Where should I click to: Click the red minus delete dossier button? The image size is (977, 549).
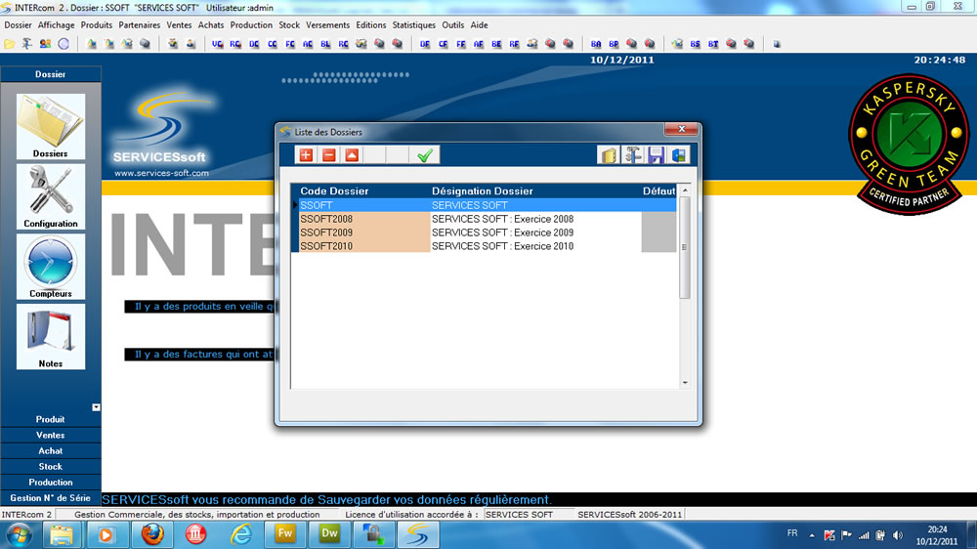pyautogui.click(x=329, y=155)
